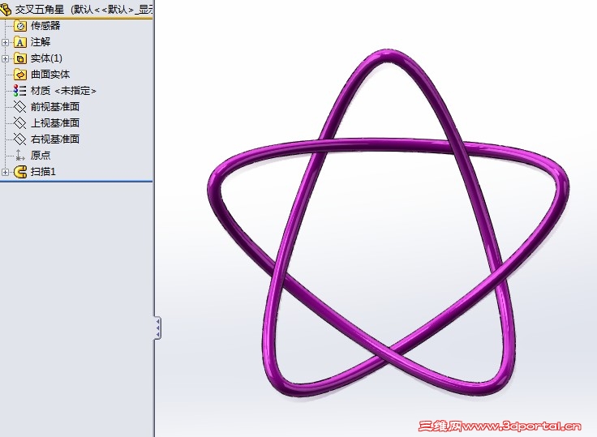Select the 上视基准面 label
This screenshot has width=597, height=437.
55,123
